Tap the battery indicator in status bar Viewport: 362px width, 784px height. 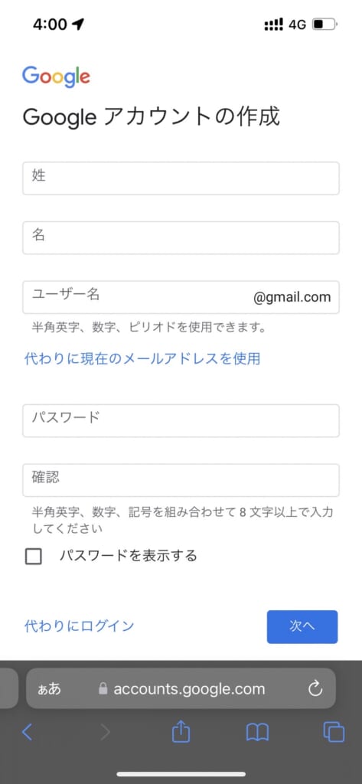(325, 24)
